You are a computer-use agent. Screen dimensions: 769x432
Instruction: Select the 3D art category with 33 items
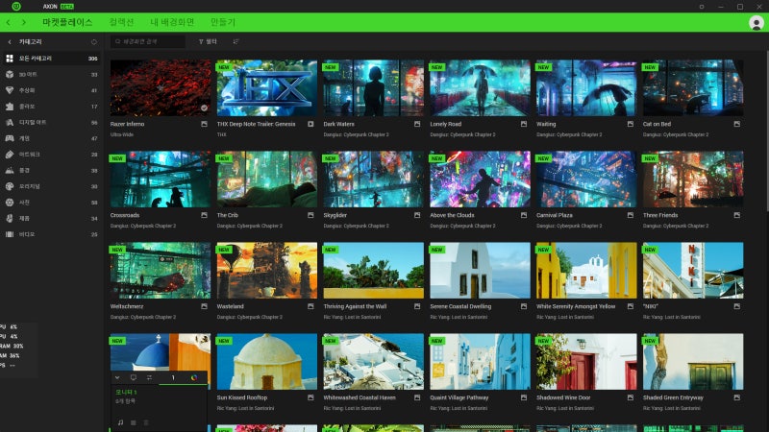52,75
